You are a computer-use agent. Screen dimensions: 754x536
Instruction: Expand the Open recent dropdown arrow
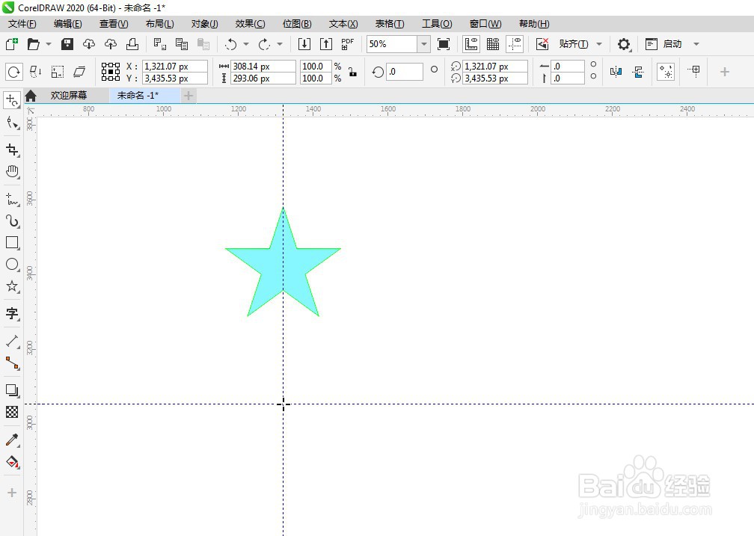tap(49, 44)
